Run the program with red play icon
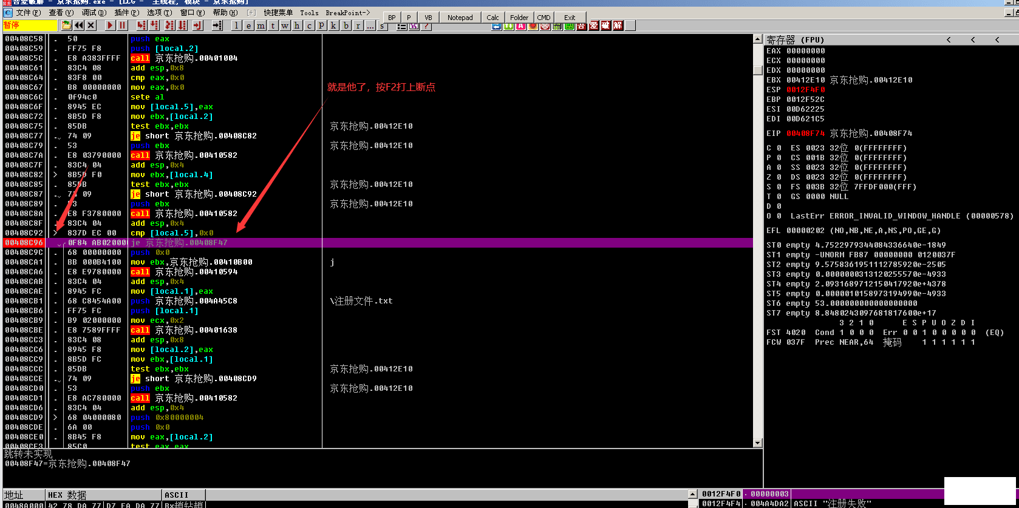 [110, 25]
